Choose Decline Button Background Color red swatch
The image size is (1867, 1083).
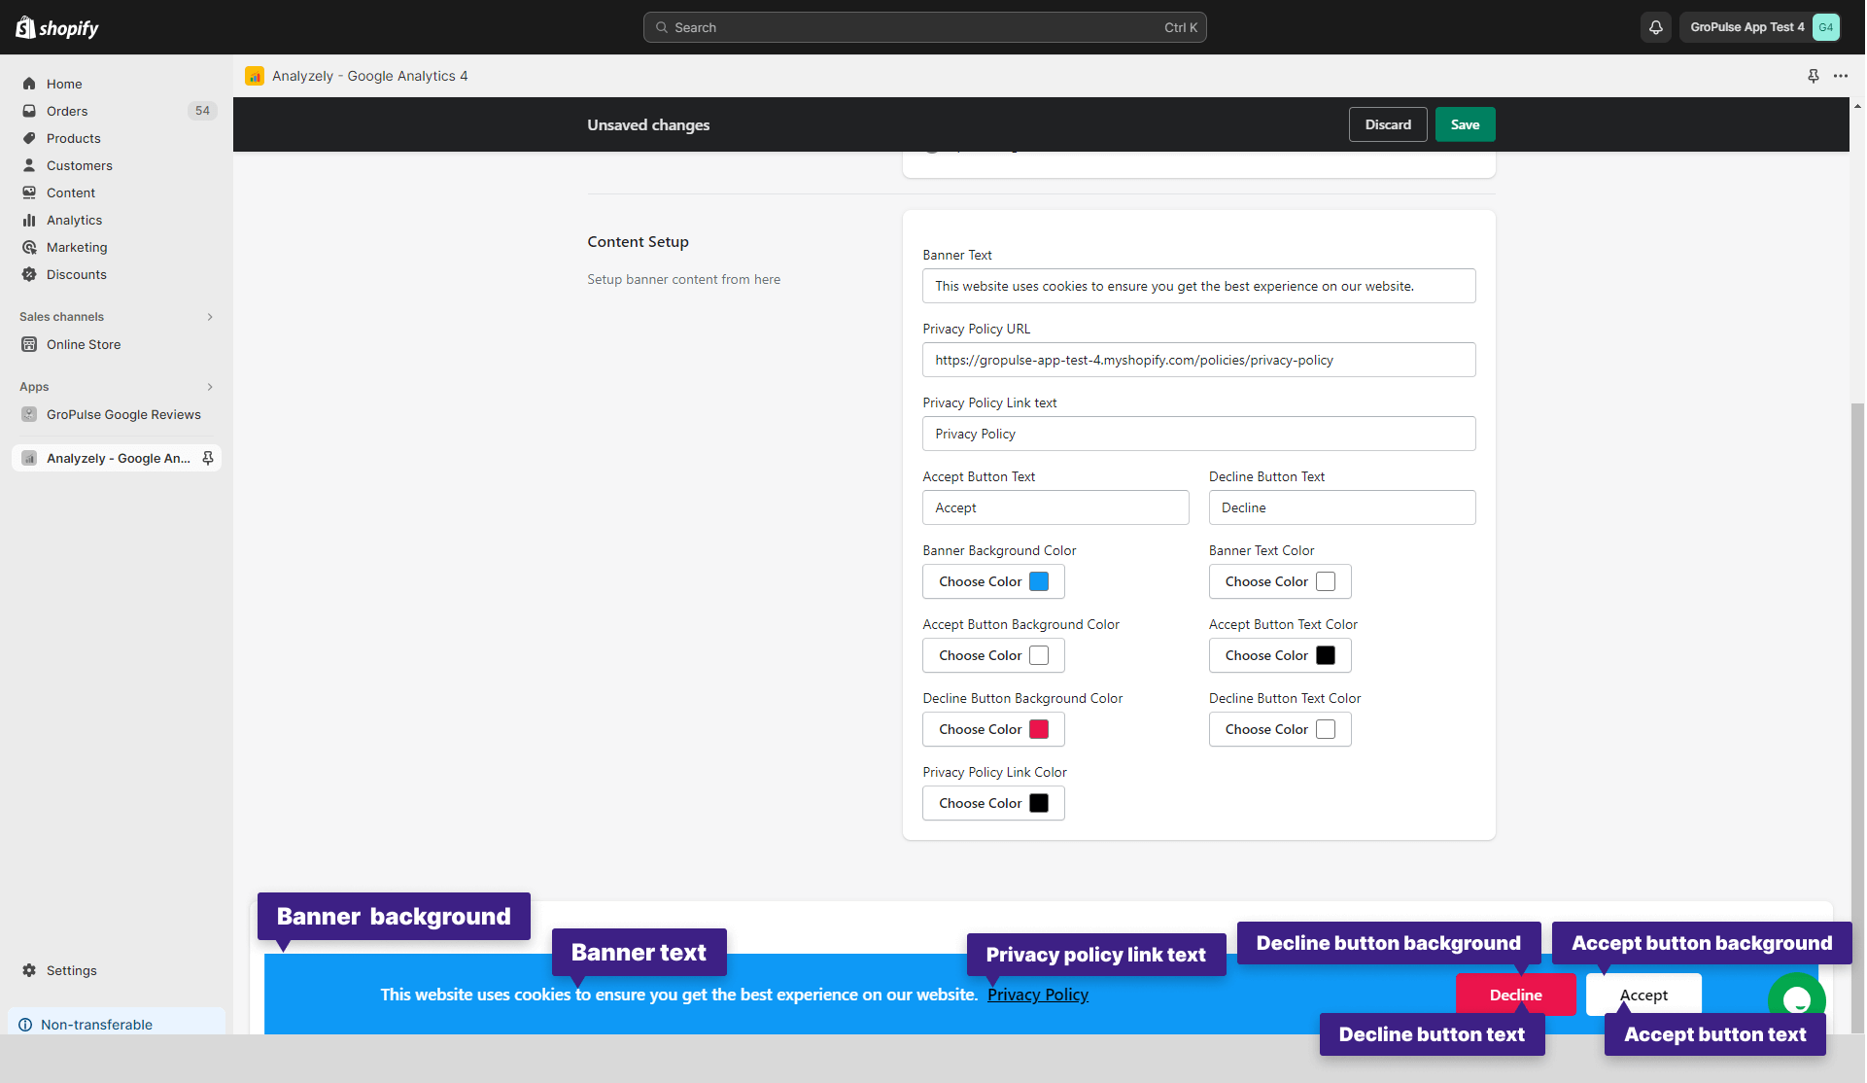click(1039, 729)
